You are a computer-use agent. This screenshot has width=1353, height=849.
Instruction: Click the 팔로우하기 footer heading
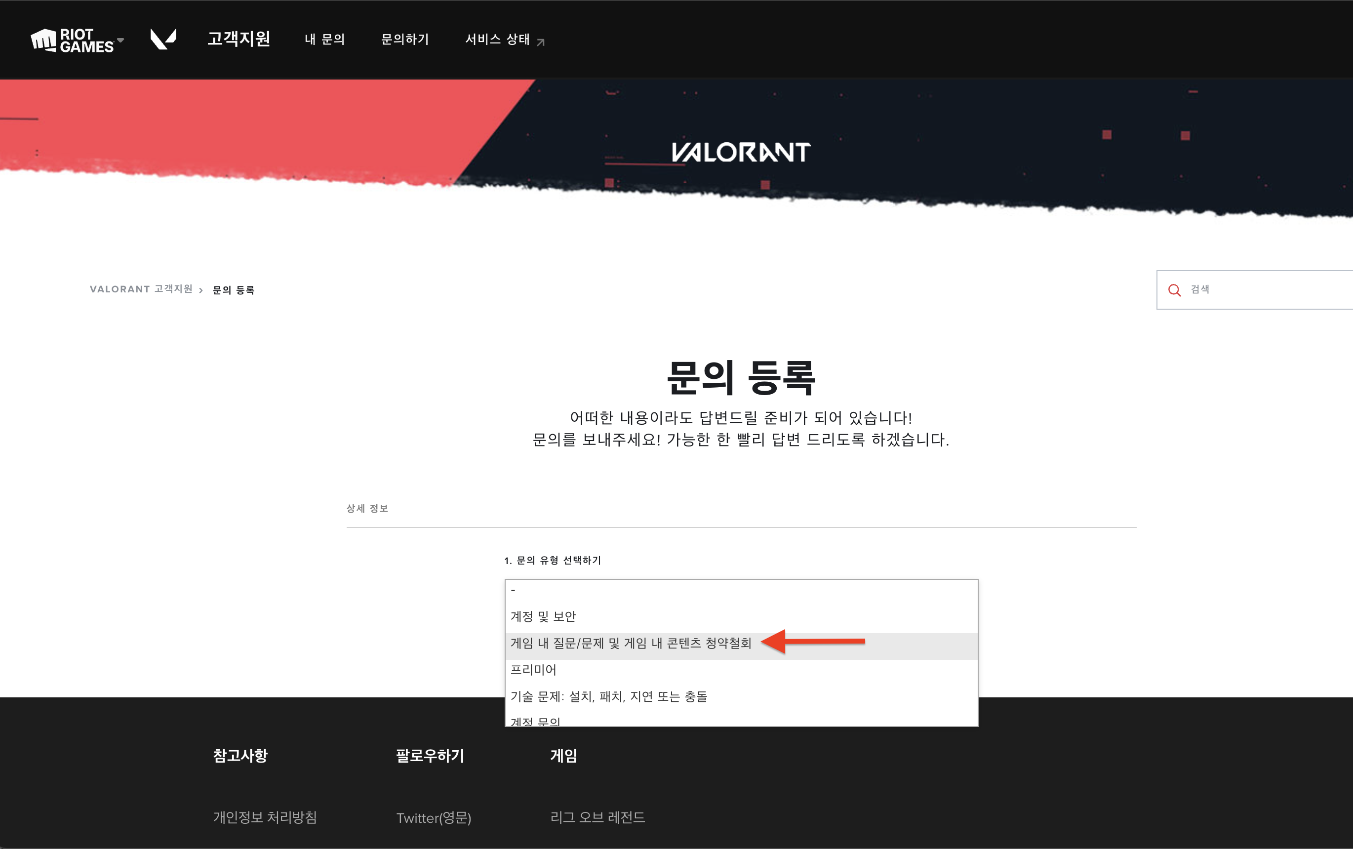click(x=430, y=756)
